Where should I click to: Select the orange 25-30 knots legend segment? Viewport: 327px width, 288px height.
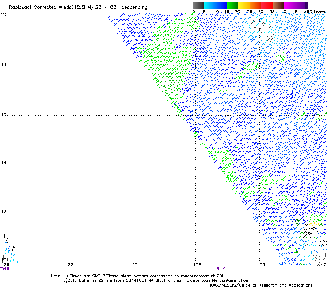click(x=255, y=5)
